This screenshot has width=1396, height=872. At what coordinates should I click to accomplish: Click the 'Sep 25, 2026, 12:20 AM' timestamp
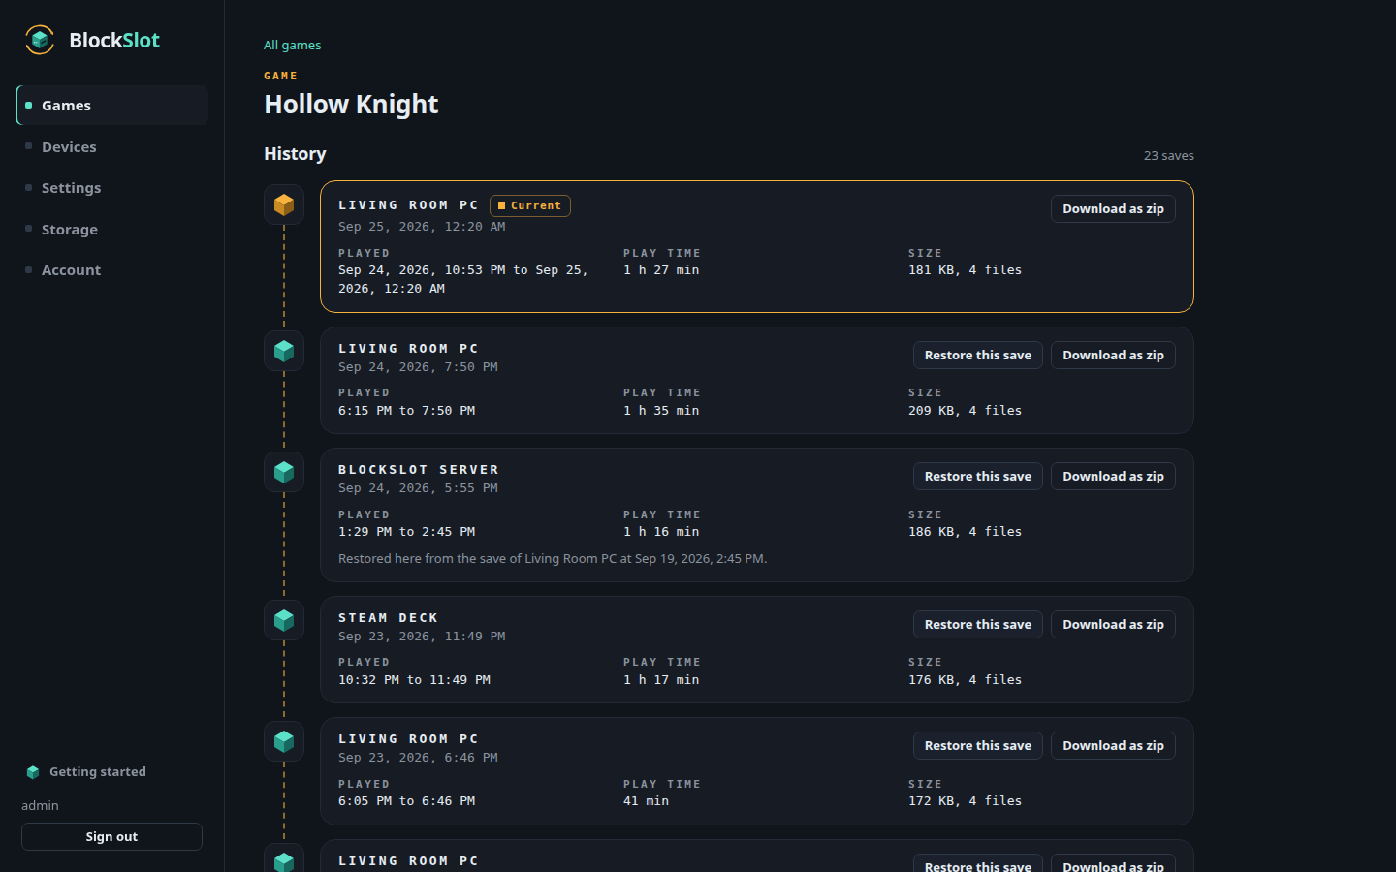(x=422, y=227)
